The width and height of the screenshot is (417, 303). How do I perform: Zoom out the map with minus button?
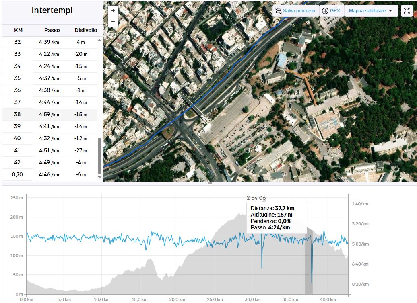pos(113,21)
